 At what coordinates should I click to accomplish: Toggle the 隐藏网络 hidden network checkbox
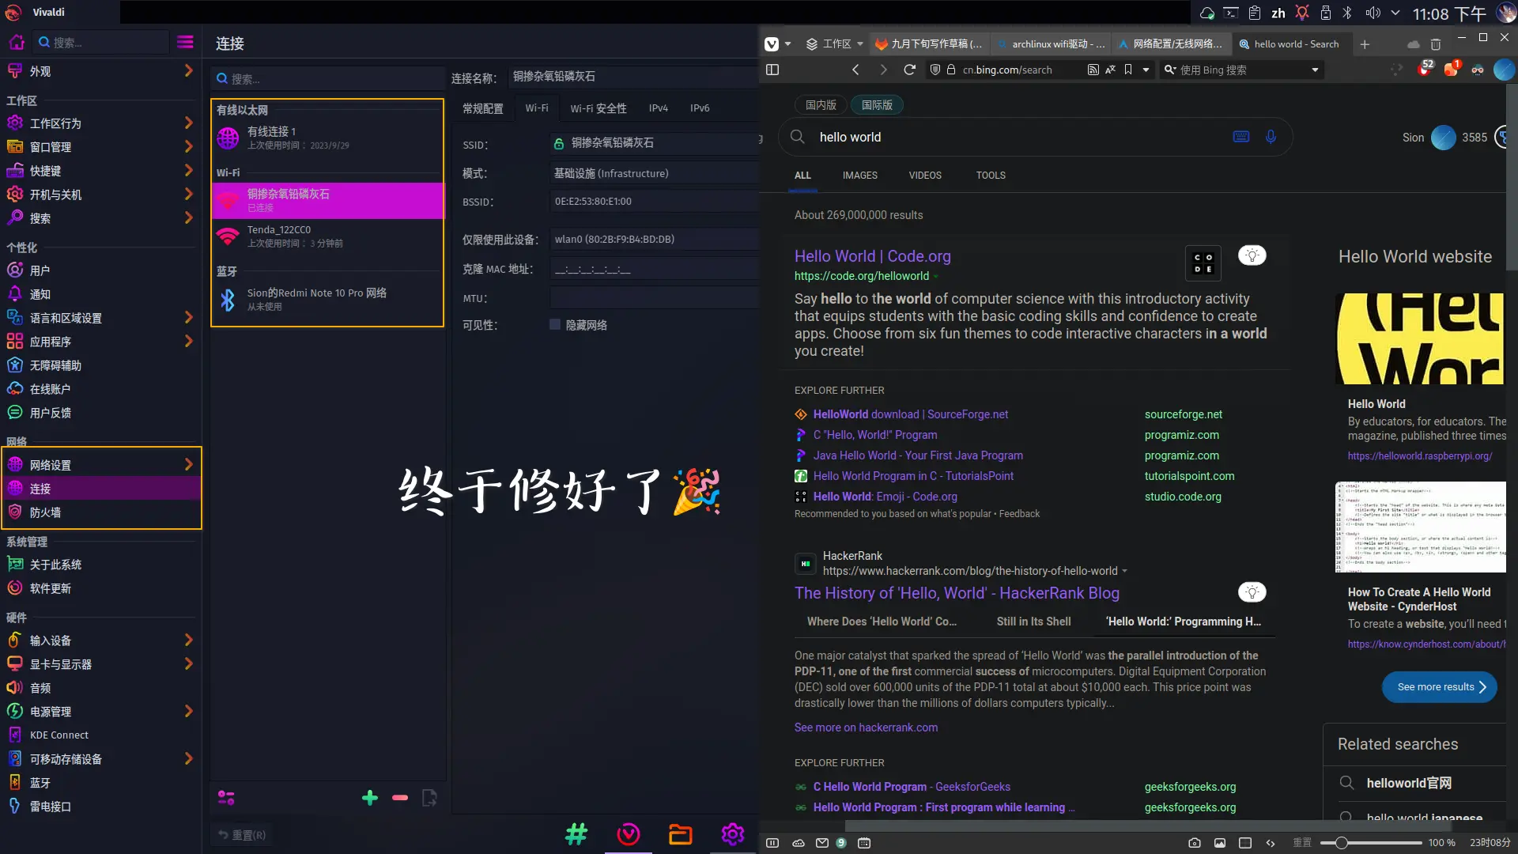coord(555,324)
